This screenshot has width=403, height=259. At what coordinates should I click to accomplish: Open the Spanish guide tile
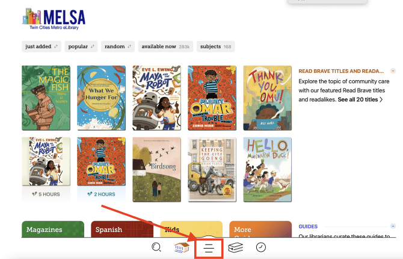coord(122,229)
